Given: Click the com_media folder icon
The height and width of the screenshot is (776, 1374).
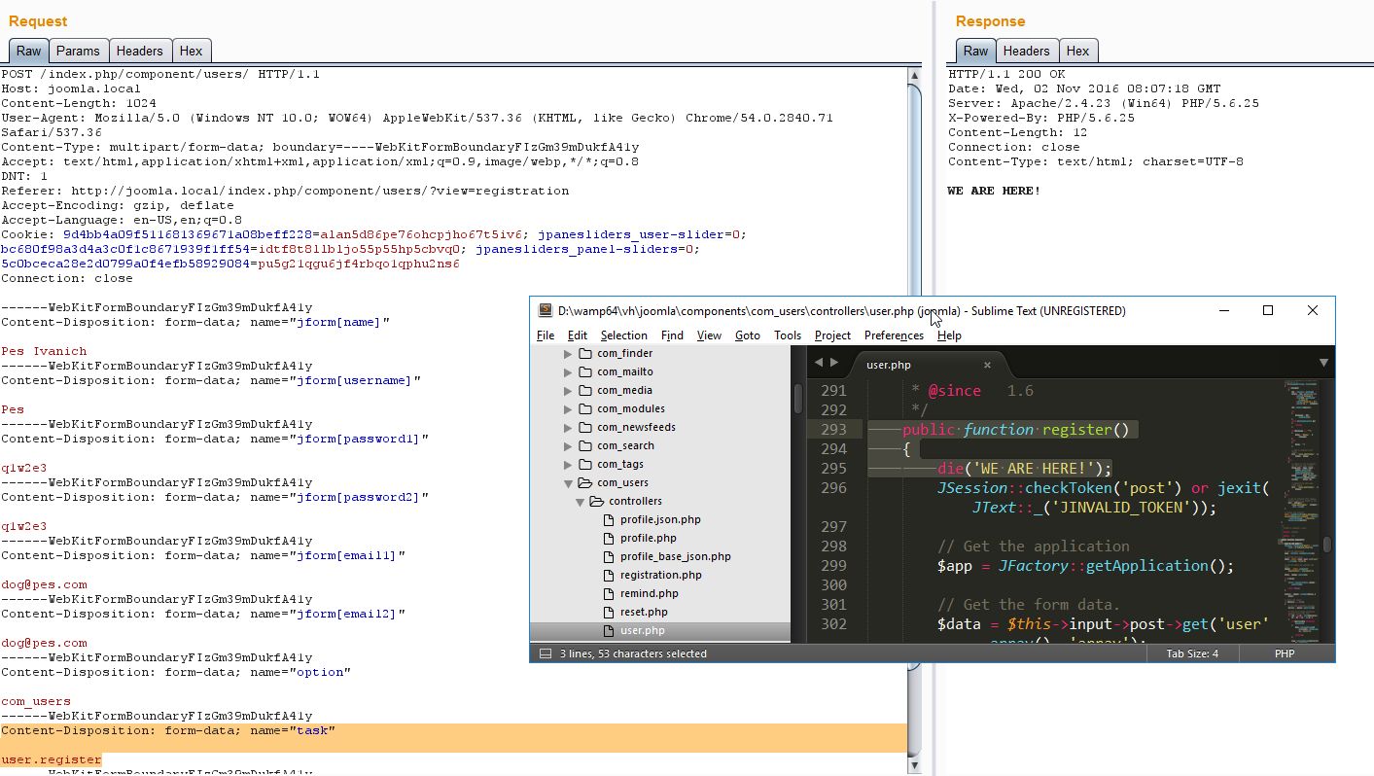Looking at the screenshot, I should click(584, 390).
